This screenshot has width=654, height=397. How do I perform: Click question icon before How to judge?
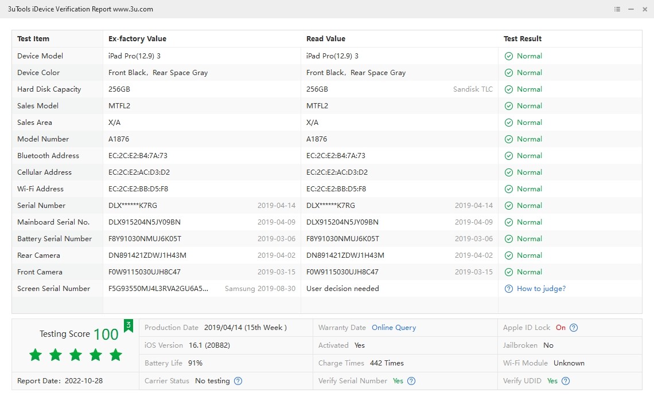pos(508,289)
